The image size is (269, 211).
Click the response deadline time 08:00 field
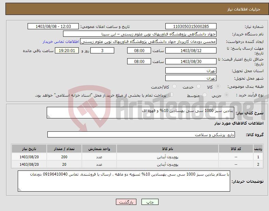(139, 50)
